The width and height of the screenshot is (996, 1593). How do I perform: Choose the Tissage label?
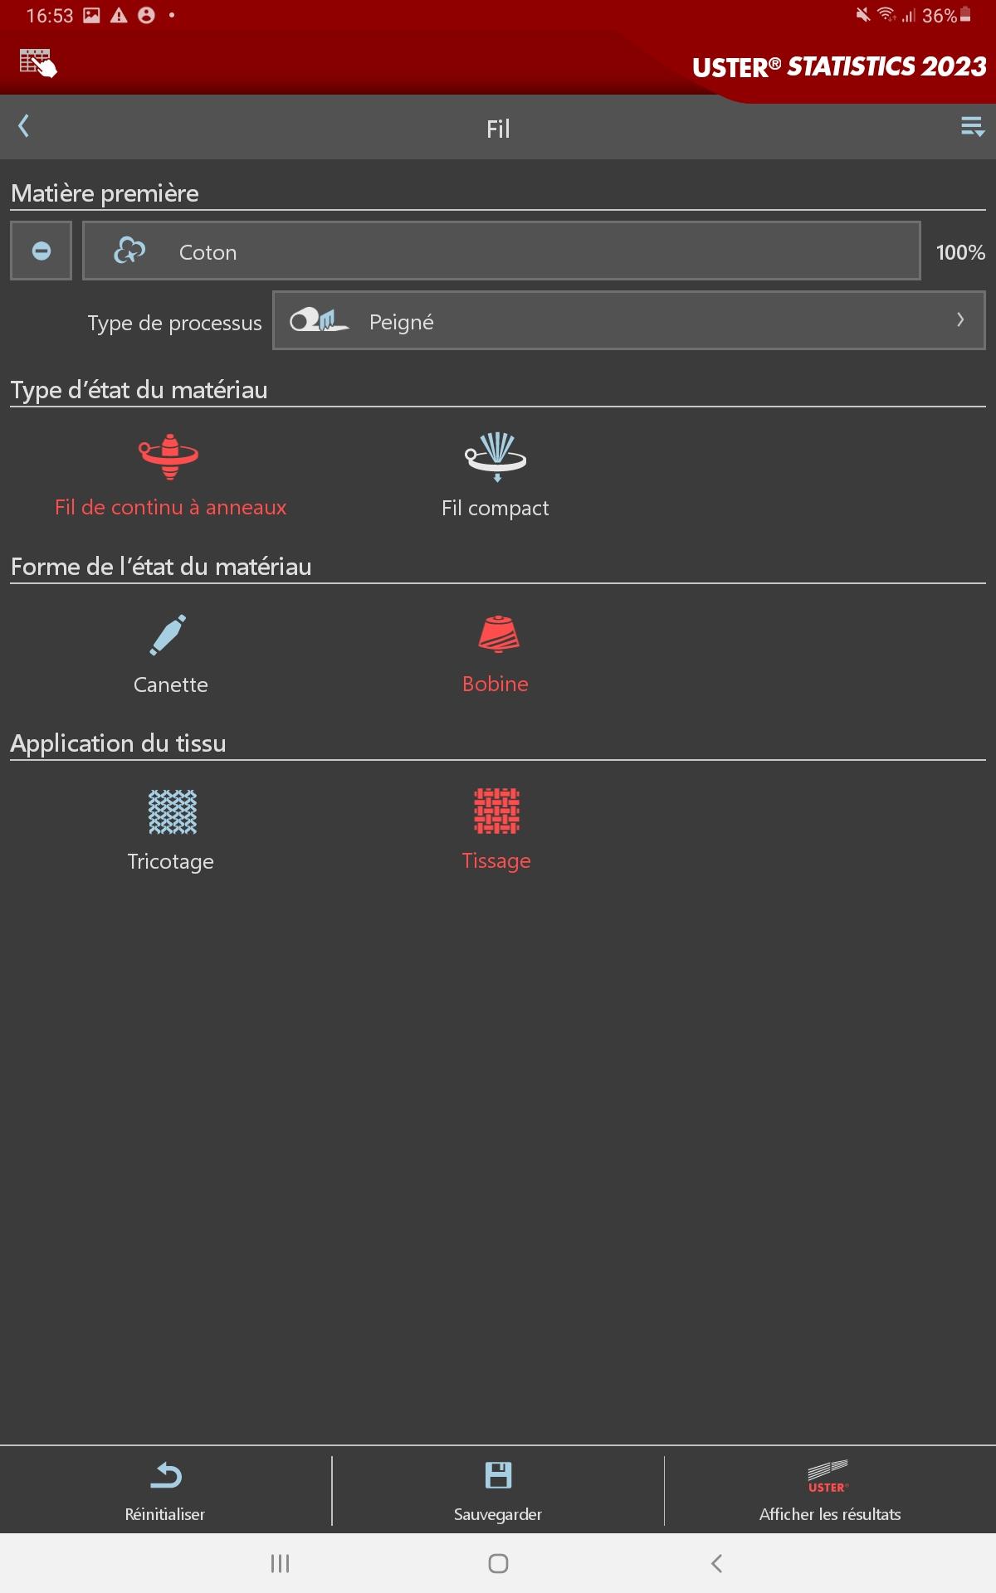496,860
